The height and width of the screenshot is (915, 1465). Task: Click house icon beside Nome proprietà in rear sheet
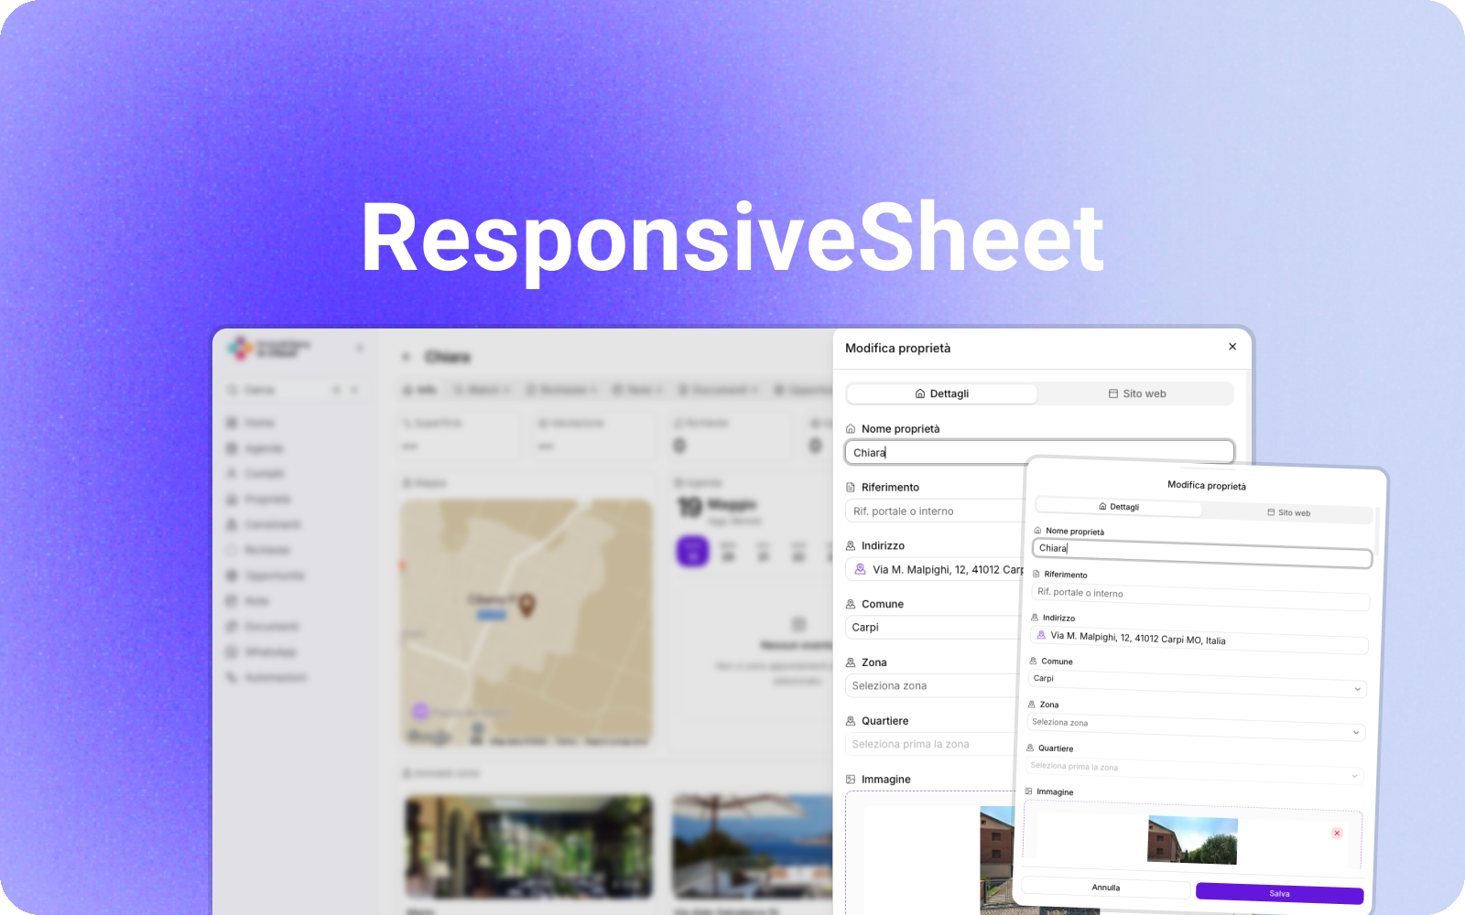point(851,429)
